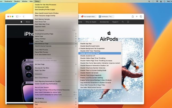Expand Tab Ordering submenu

pyautogui.click(x=56, y=98)
